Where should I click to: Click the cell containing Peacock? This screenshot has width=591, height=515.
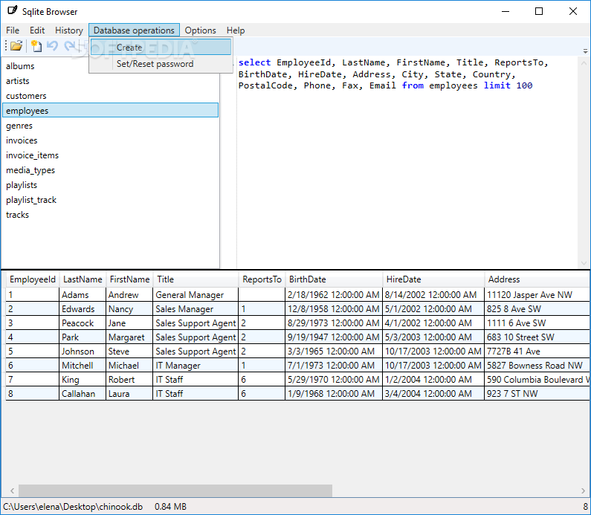coord(83,323)
